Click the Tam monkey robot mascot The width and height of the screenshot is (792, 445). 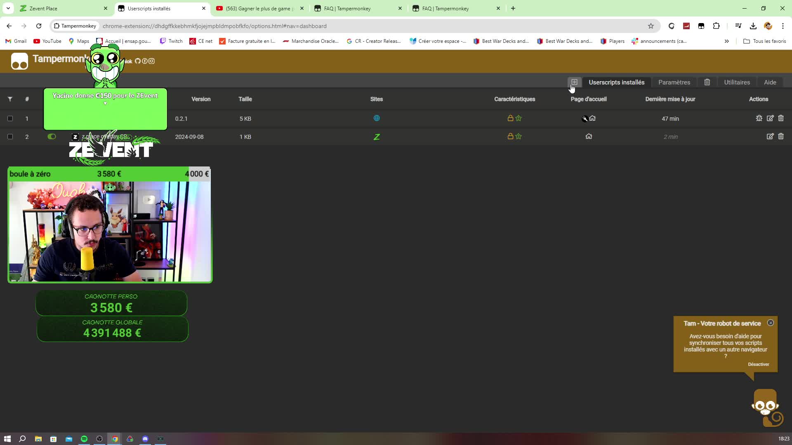point(766,408)
